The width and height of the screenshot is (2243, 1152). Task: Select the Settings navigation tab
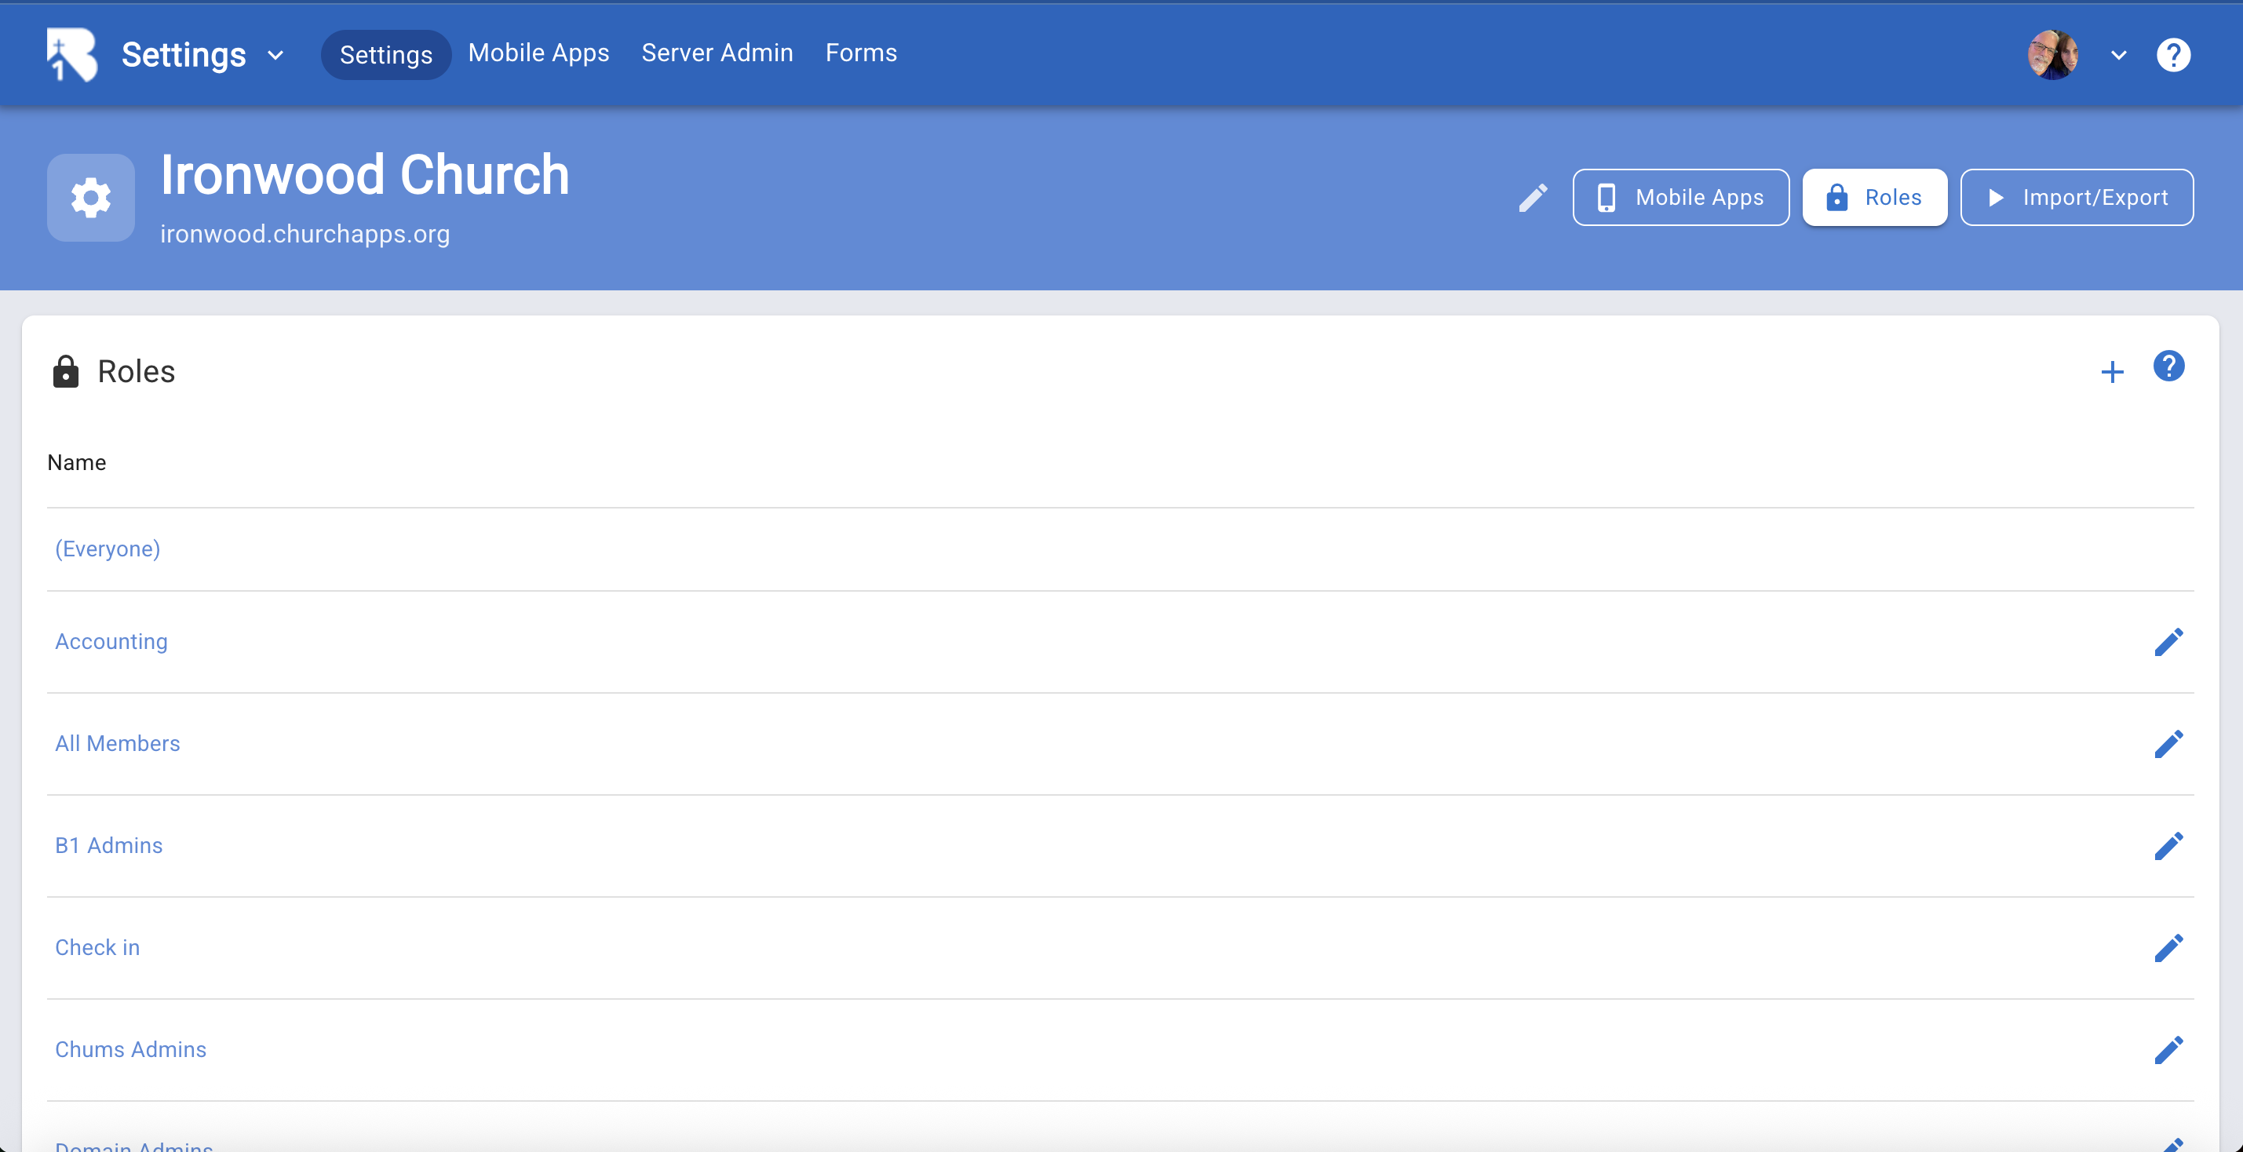click(x=385, y=54)
